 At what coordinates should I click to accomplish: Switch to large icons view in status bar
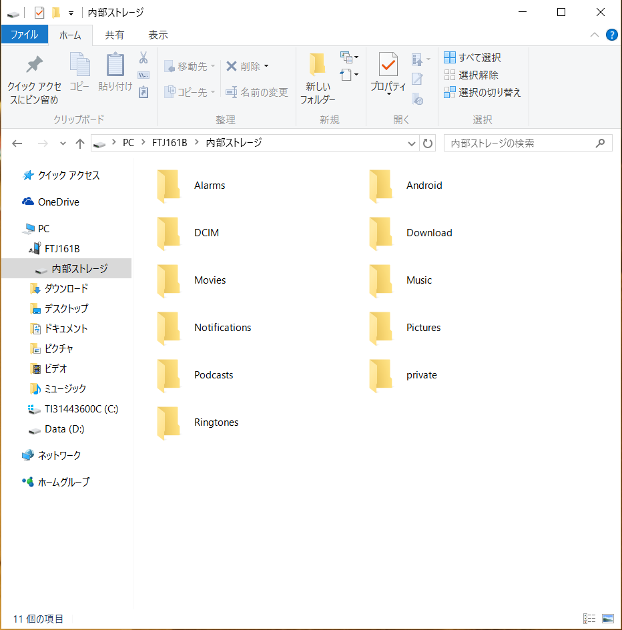click(607, 619)
